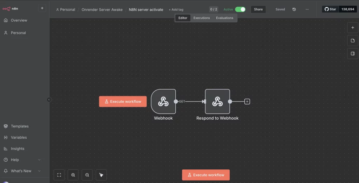The image size is (359, 183).
Task: Click Execute workflow beside the Webhook node
Action: (123, 101)
